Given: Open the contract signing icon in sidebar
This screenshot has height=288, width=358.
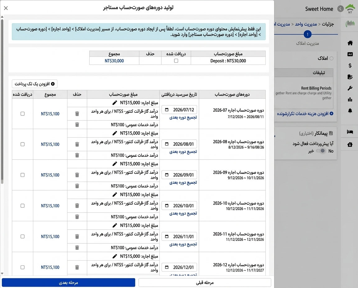Looking at the screenshot, I should 350,77.
